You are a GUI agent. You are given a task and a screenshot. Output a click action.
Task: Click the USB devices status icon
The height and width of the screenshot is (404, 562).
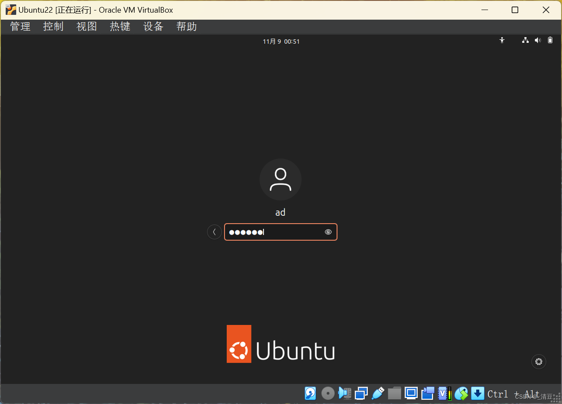tap(378, 393)
